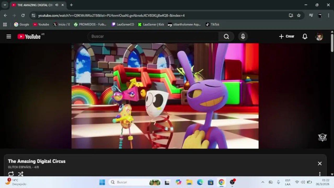The height and width of the screenshot is (188, 334).
Task: Open the Crear upload menu
Action: click(287, 37)
